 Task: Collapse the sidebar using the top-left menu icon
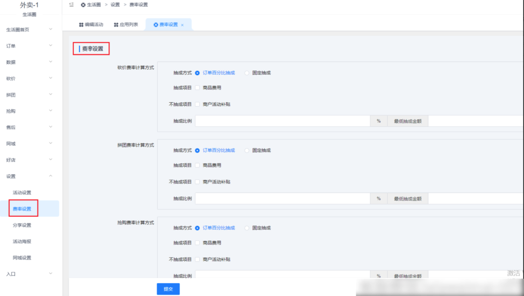coord(71,4)
